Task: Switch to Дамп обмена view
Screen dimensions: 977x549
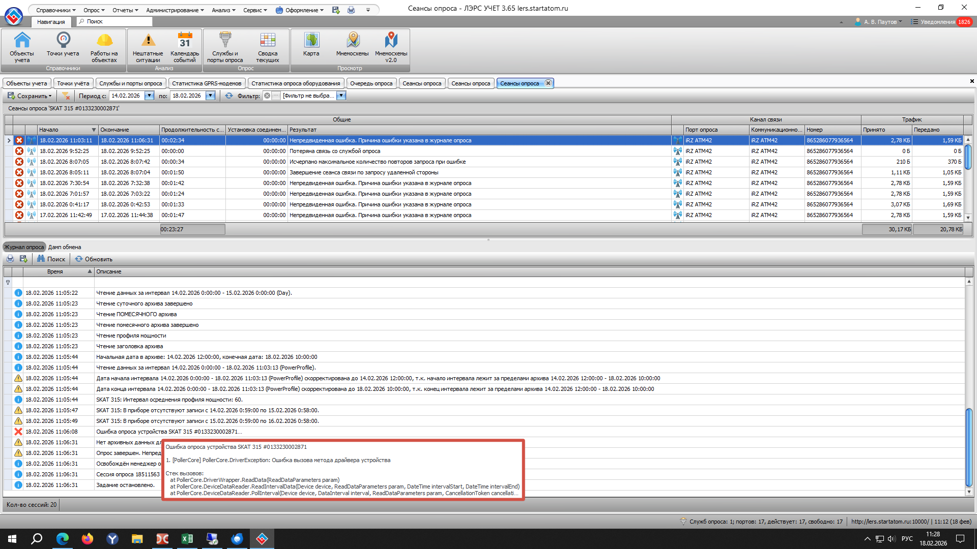Action: (65, 247)
